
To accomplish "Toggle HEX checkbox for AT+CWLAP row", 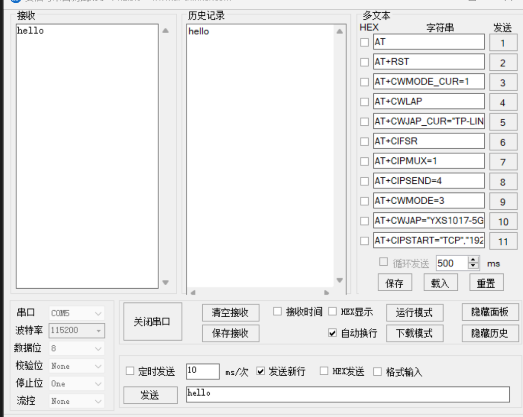I will coord(365,102).
